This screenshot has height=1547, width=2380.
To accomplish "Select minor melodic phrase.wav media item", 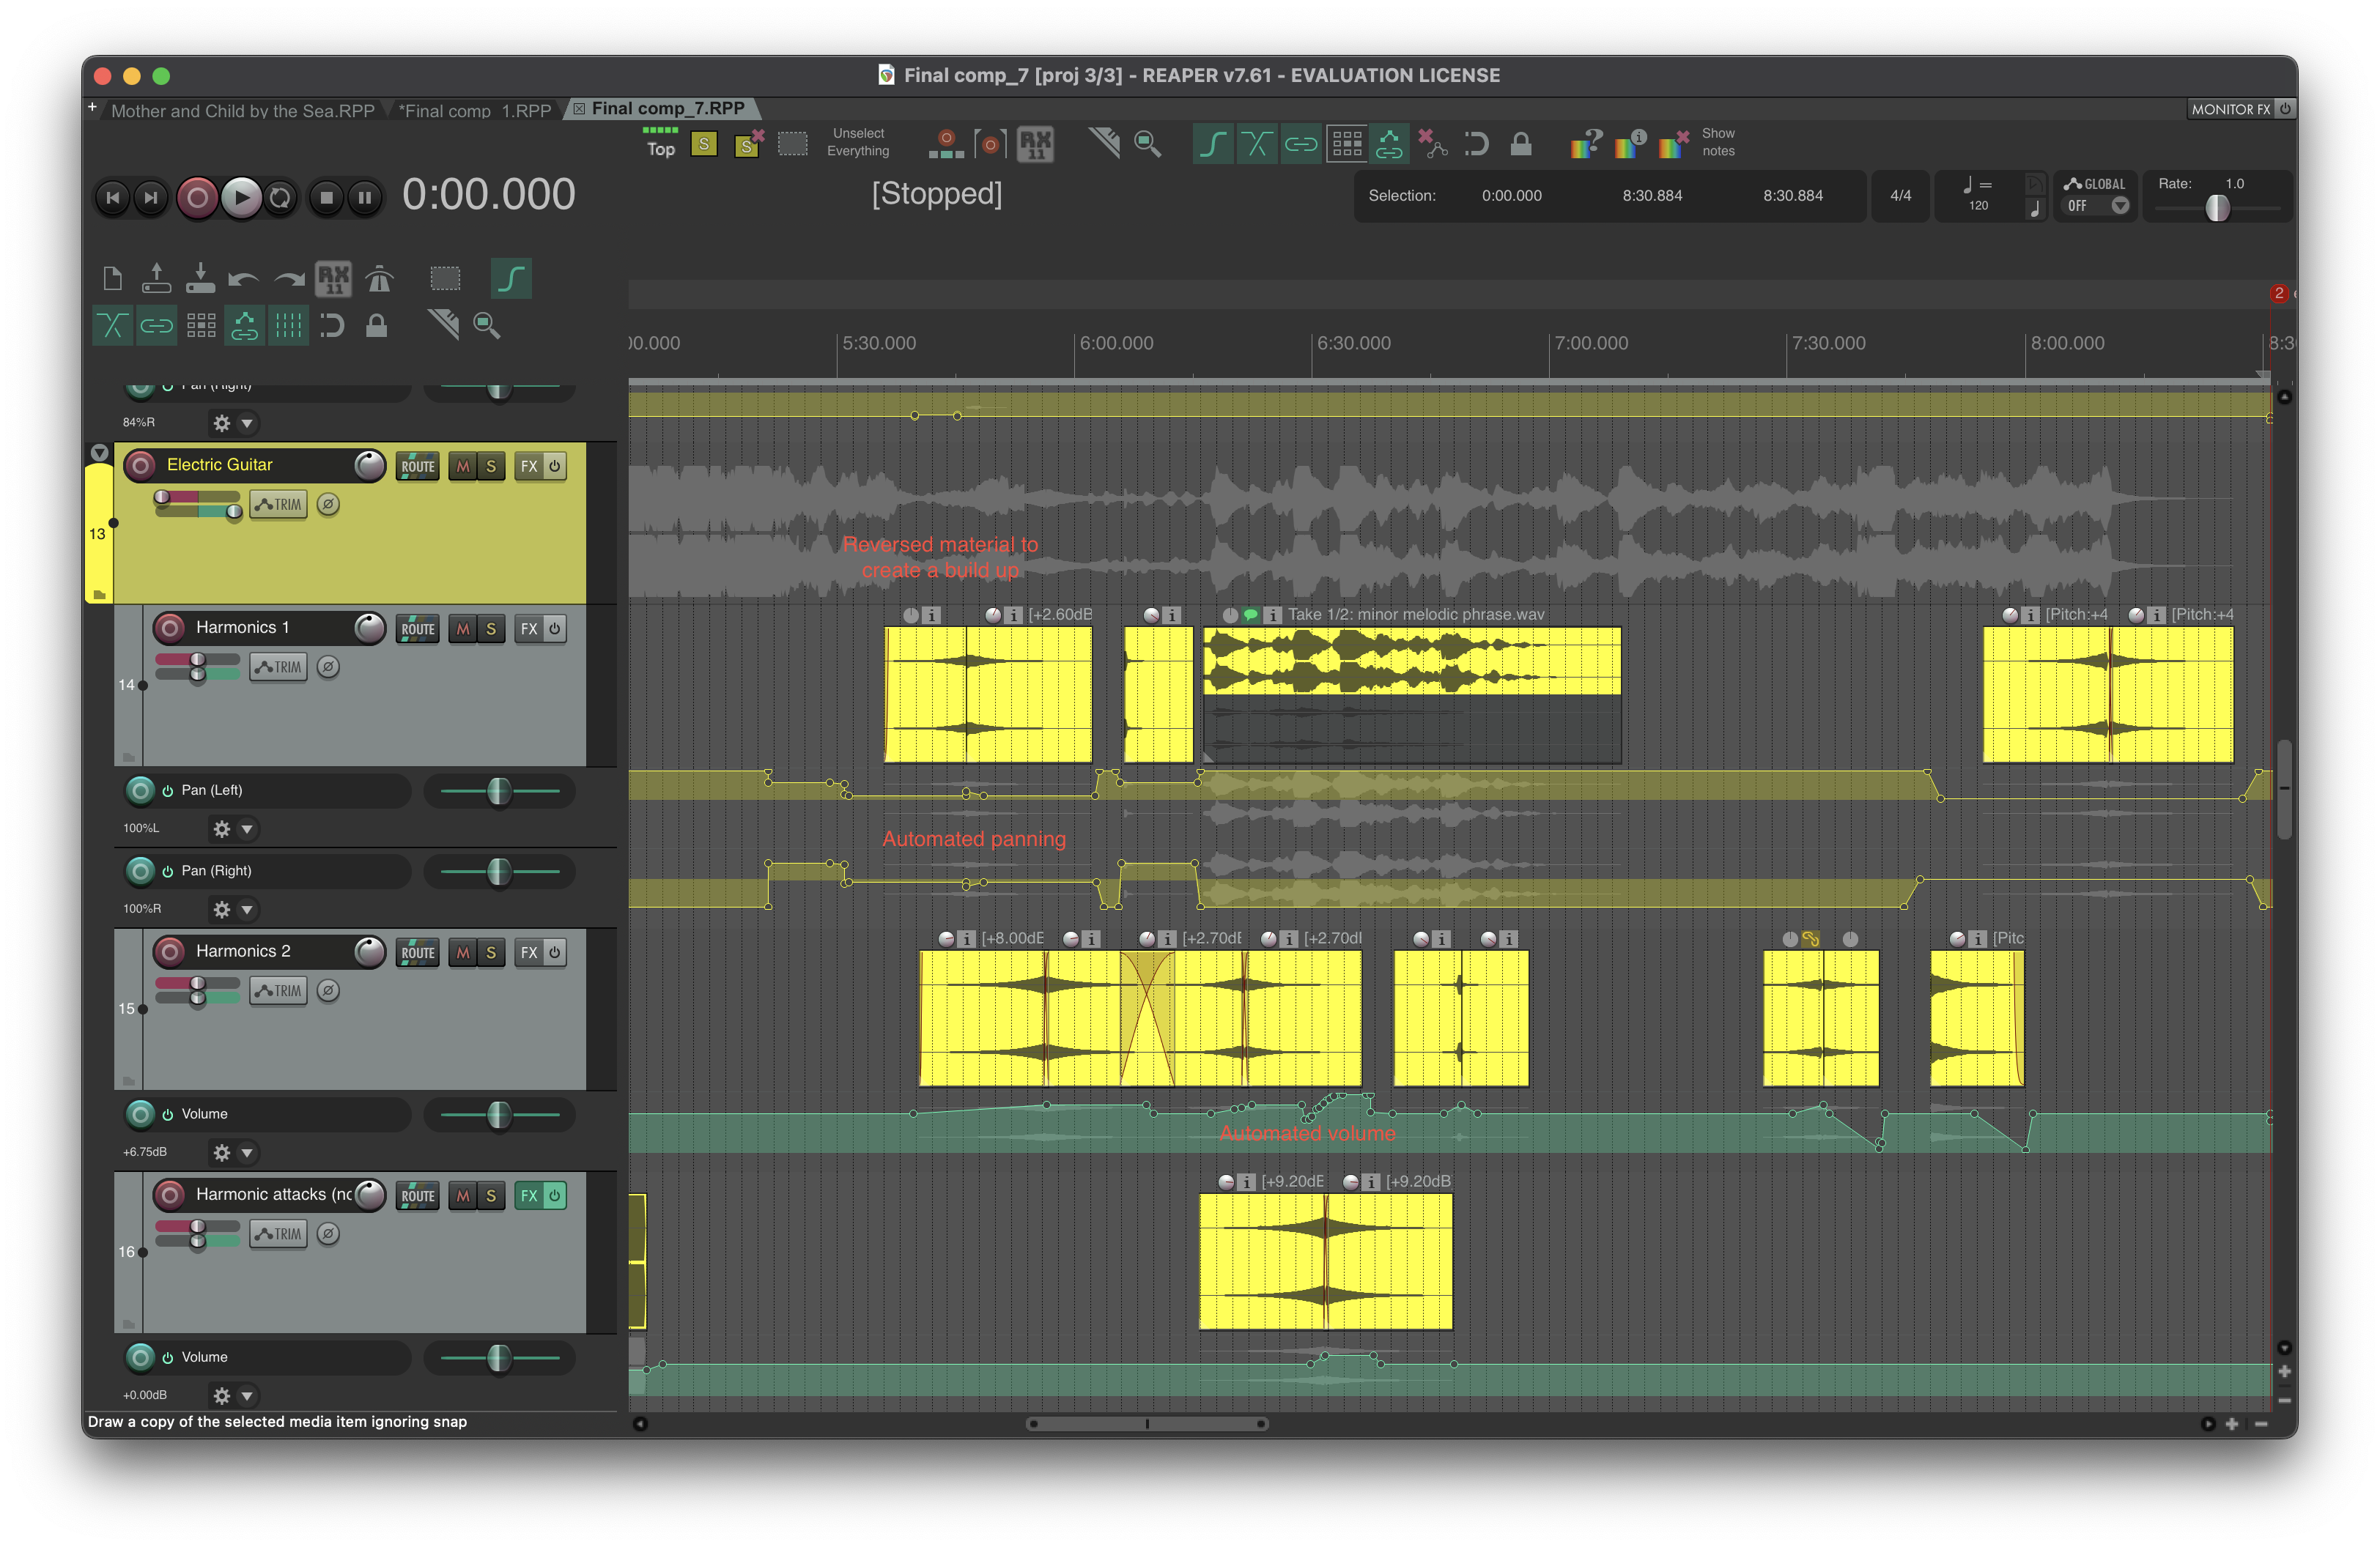I will tap(1411, 694).
